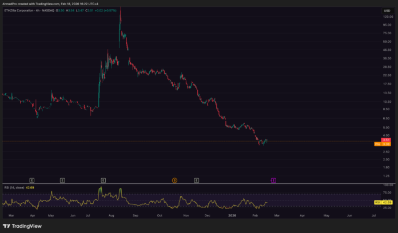Click the ETHZilla Corporation symbol title
398x233 pixels.
pos(20,10)
